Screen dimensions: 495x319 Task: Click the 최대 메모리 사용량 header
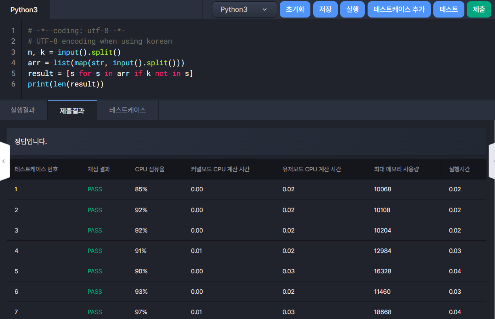pos(397,169)
